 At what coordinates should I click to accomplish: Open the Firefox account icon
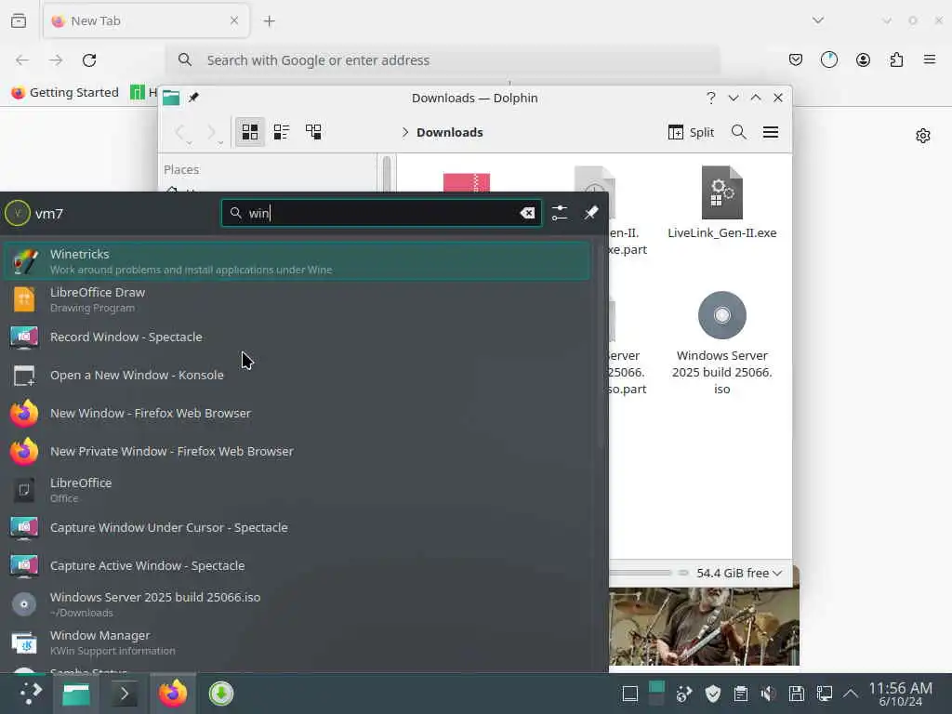click(x=863, y=60)
